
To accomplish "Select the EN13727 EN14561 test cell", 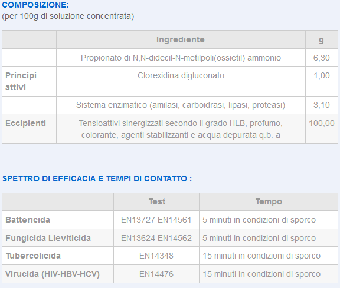I will pyautogui.click(x=156, y=220).
